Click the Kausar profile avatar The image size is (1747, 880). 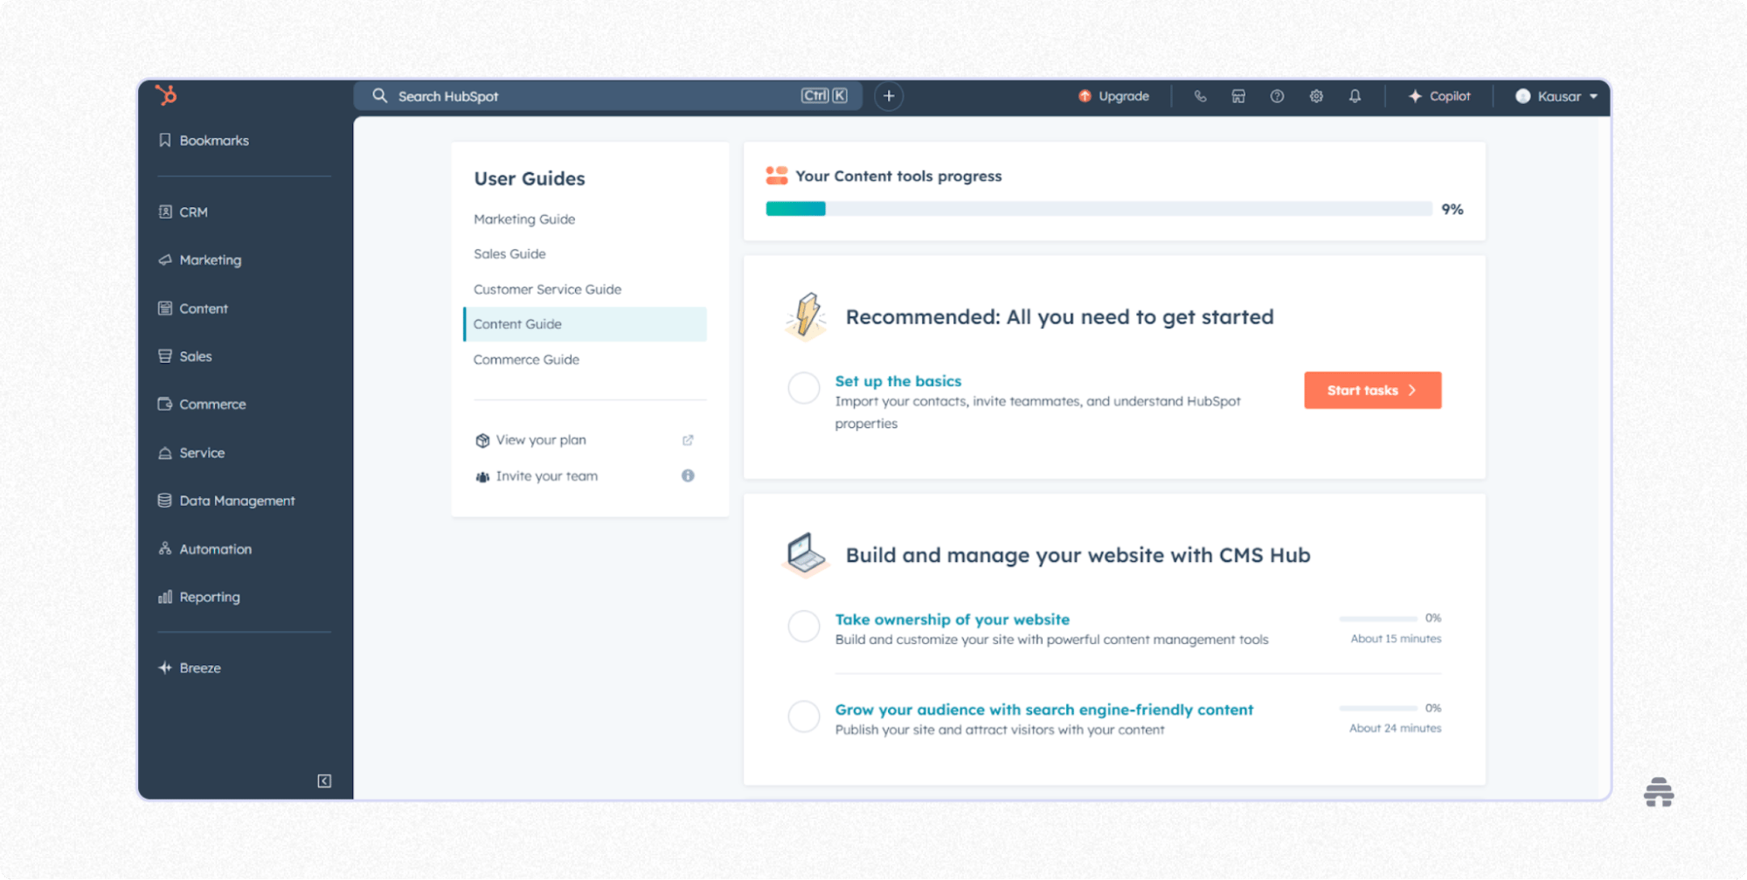pos(1522,96)
